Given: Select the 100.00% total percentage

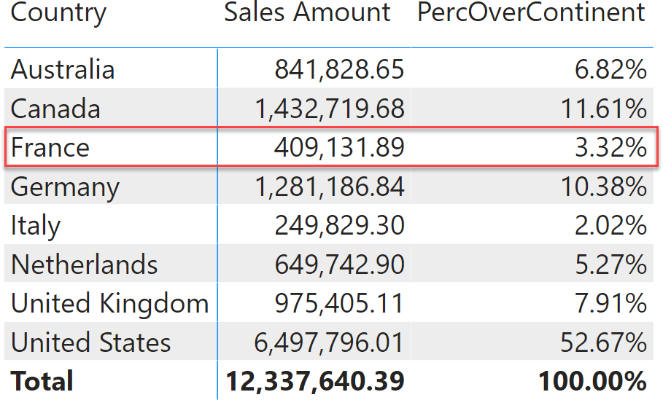Looking at the screenshot, I should (x=592, y=381).
